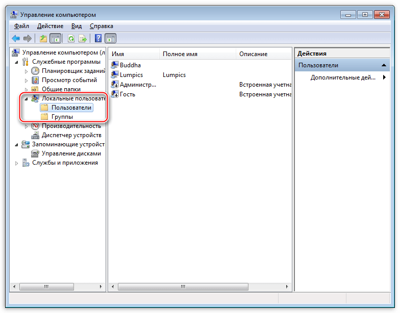Click the Гость account icon
Image resolution: width=400 pixels, height=313 pixels.
tap(115, 94)
